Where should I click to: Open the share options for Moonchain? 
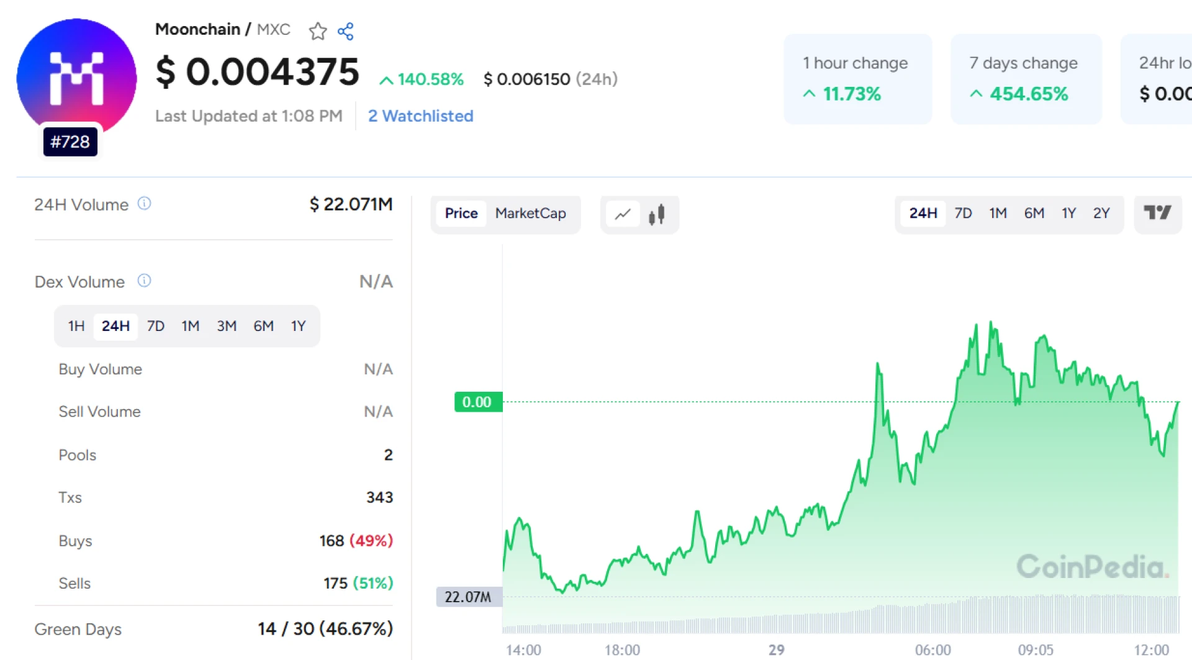click(346, 30)
